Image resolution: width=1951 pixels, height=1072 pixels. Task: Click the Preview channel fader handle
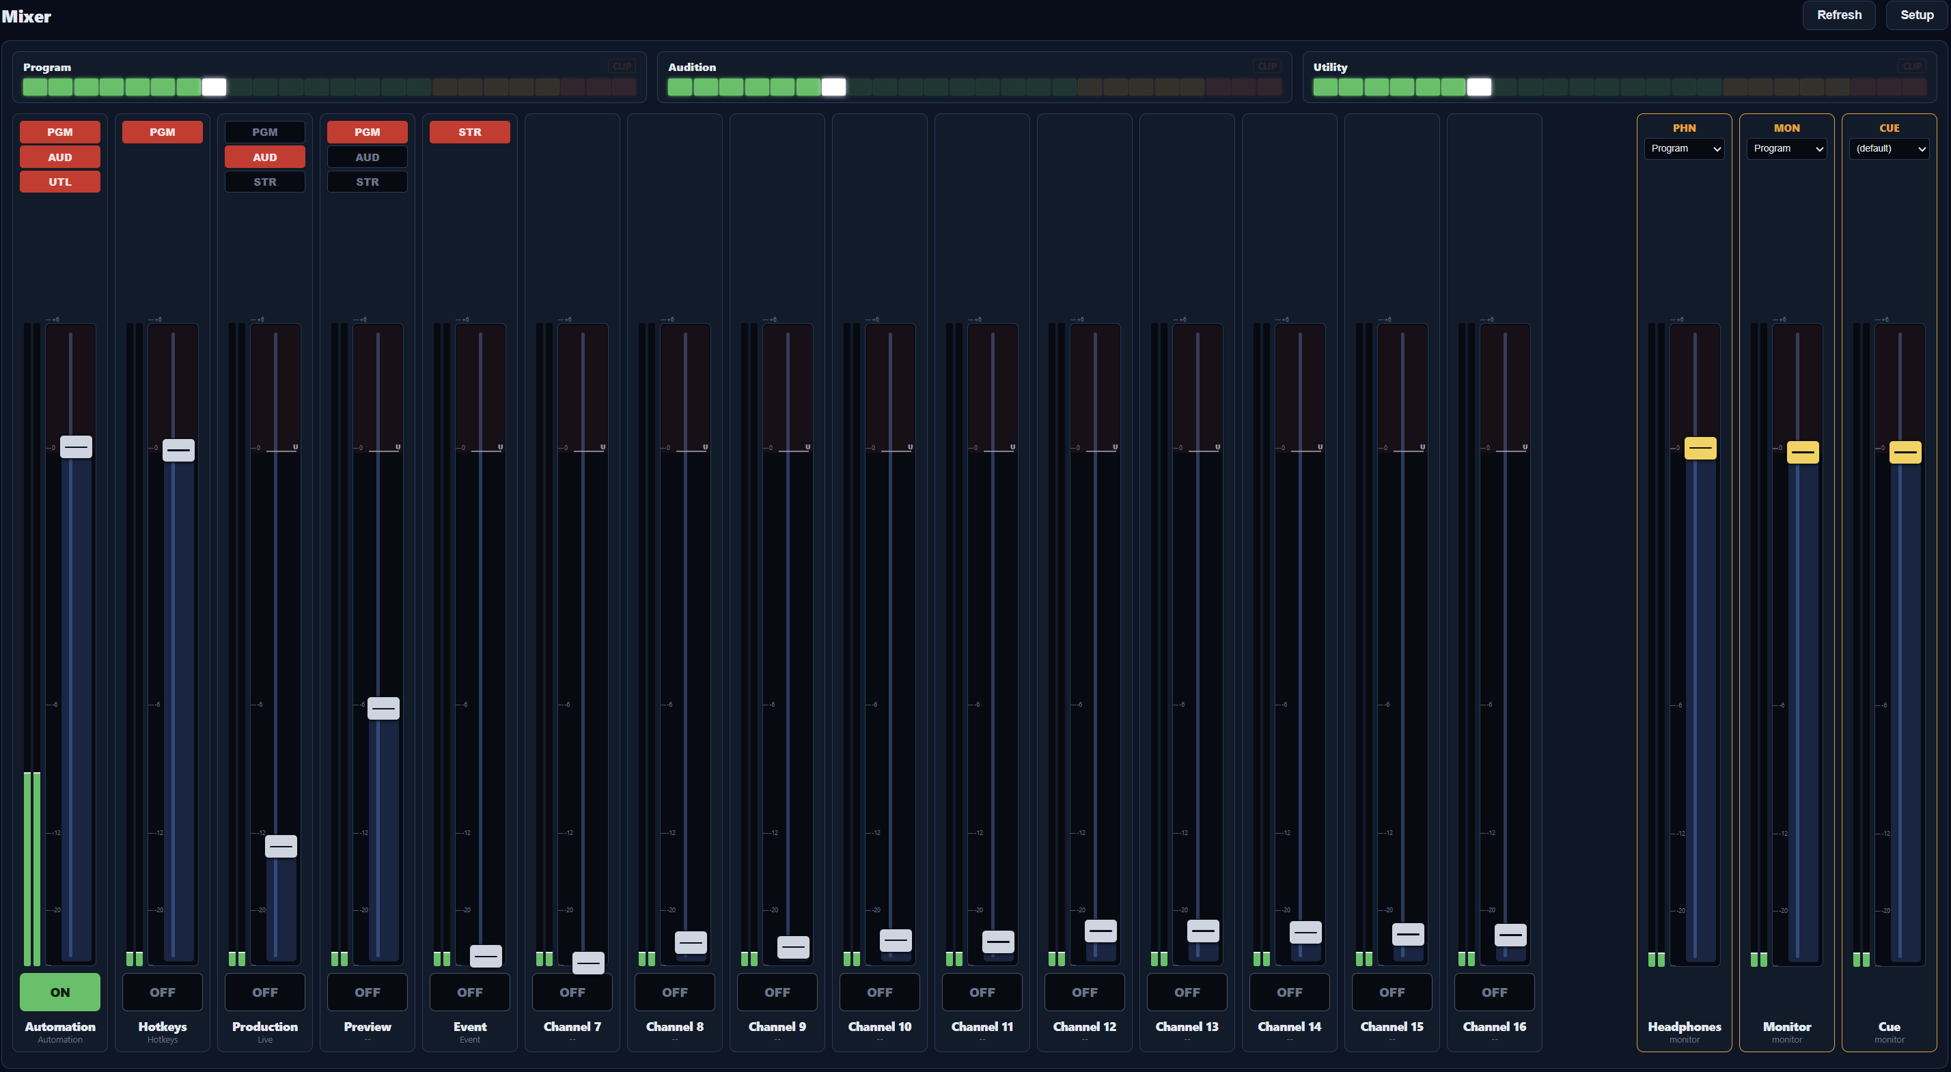coord(384,708)
